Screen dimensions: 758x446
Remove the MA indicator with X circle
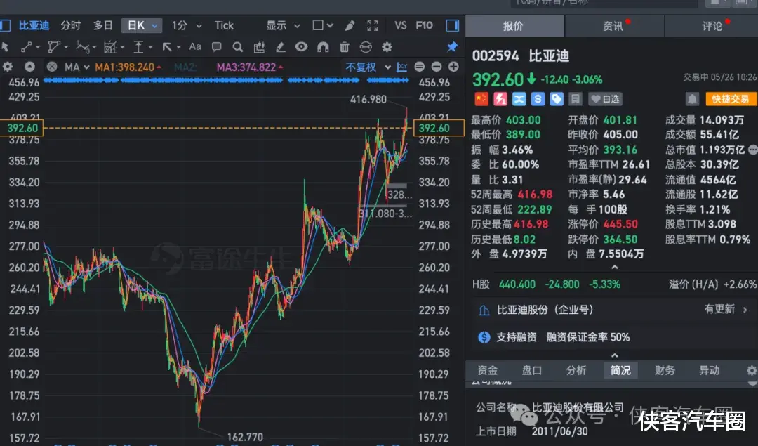click(x=52, y=67)
